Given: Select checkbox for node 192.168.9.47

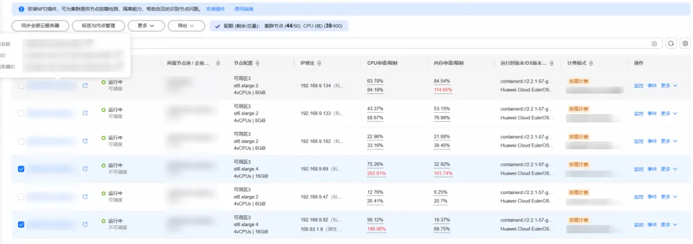Looking at the screenshot, I should tap(21, 197).
